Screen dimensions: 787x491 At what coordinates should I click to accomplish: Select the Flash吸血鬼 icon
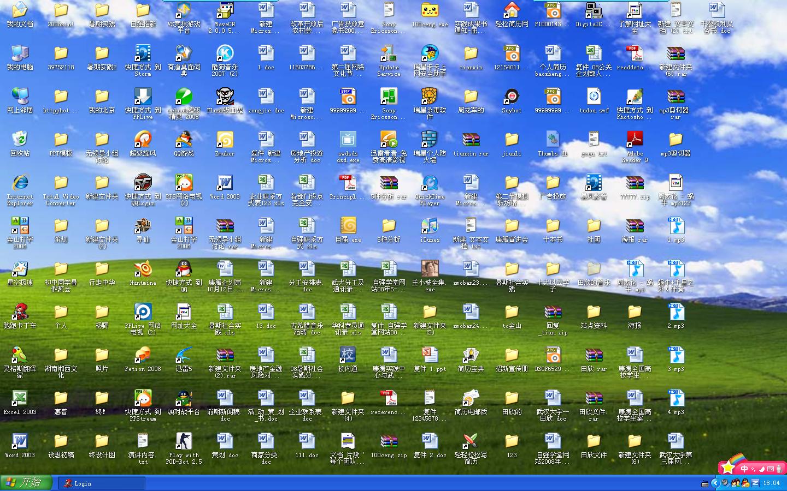pos(225,100)
